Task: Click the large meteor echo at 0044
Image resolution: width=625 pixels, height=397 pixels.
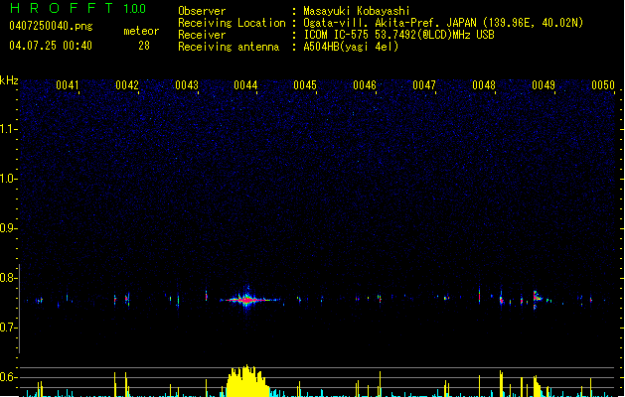Action: click(x=248, y=300)
